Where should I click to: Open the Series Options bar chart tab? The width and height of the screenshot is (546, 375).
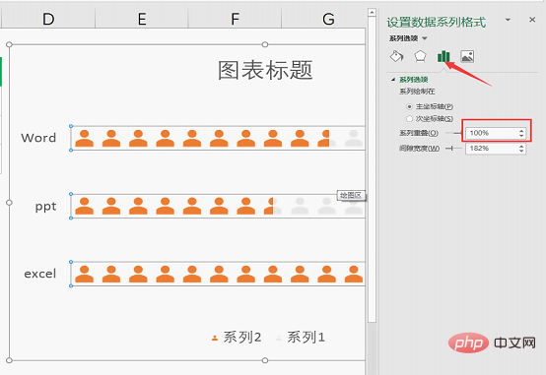(x=444, y=56)
